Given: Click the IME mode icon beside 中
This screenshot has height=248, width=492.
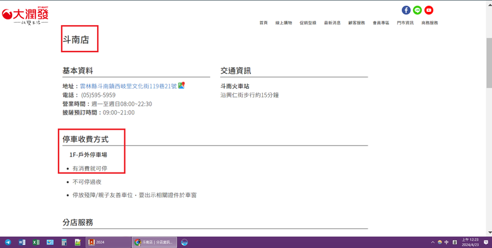Looking at the screenshot, I should 455,242.
